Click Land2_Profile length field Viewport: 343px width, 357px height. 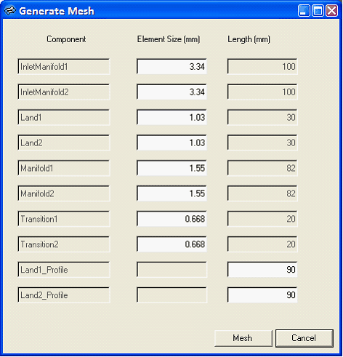click(262, 295)
